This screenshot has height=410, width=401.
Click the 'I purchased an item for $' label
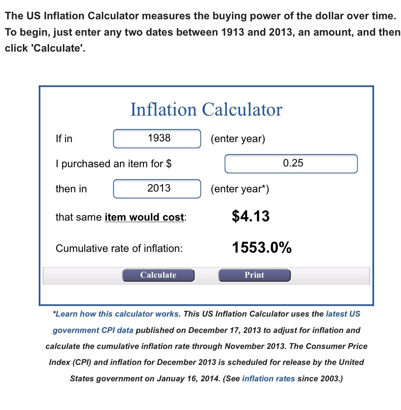[x=113, y=164]
